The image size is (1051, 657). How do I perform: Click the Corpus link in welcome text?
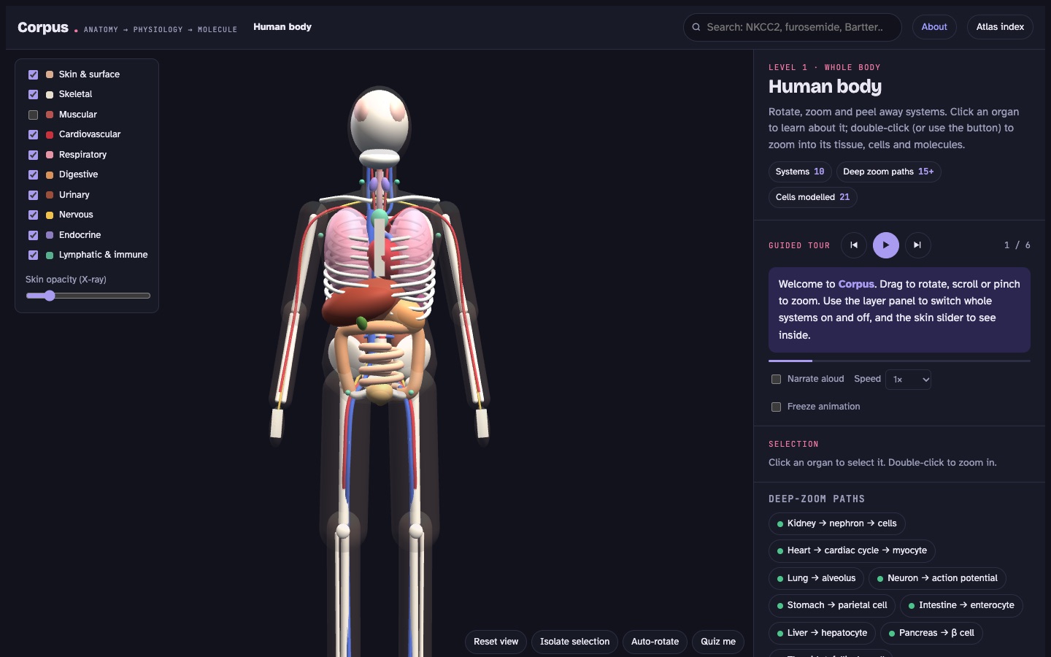click(856, 284)
